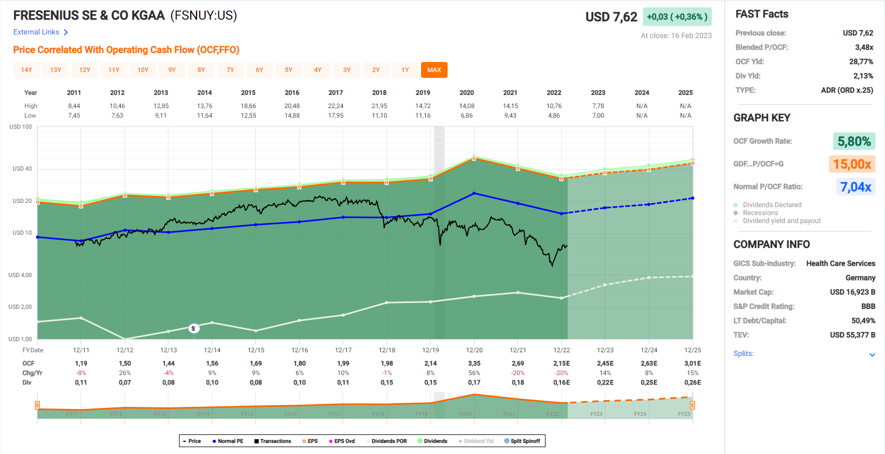
Task: Click the Normal P/OCF Ratio 7,04x value
Action: [x=855, y=187]
